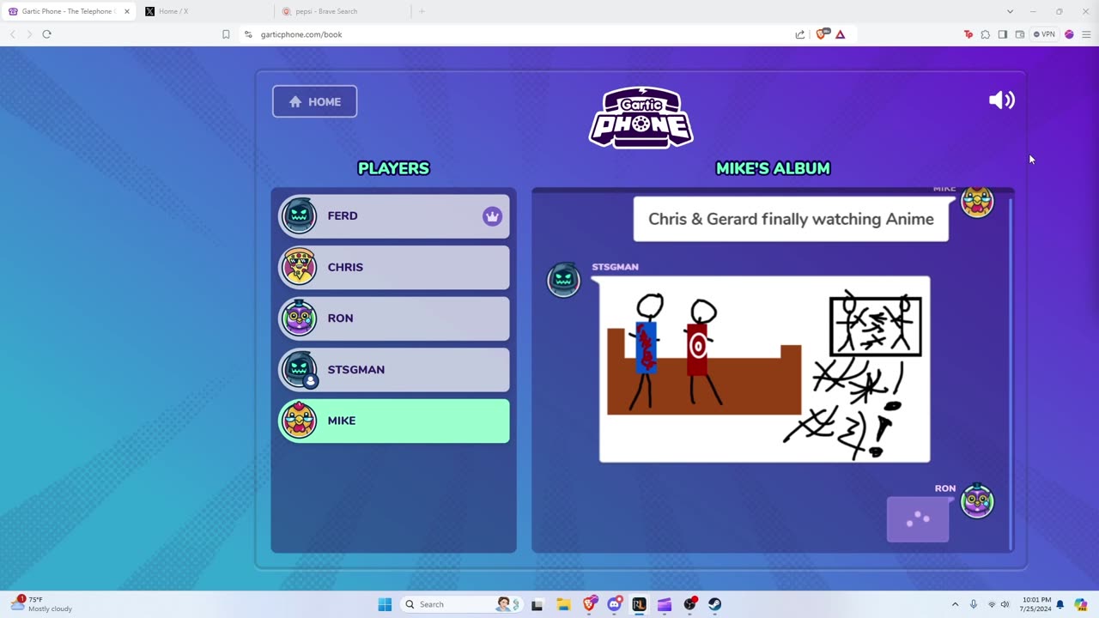Click MIKE's chicken avatar in player list
Image resolution: width=1099 pixels, height=618 pixels.
299,421
